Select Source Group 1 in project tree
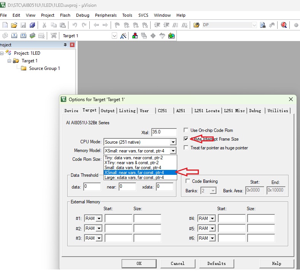Viewport: 300px width, 271px height. point(44,68)
